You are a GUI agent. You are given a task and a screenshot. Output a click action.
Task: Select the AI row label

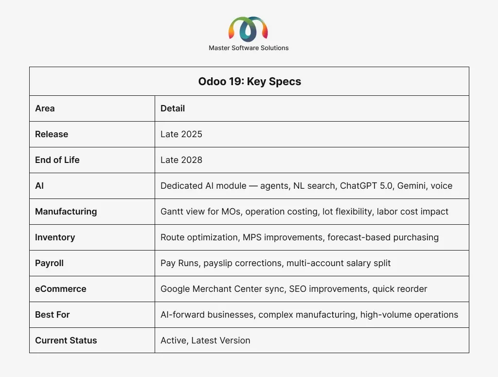39,186
